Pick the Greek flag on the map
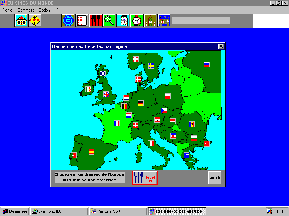This screenshot has width=289, height=216. point(186,155)
